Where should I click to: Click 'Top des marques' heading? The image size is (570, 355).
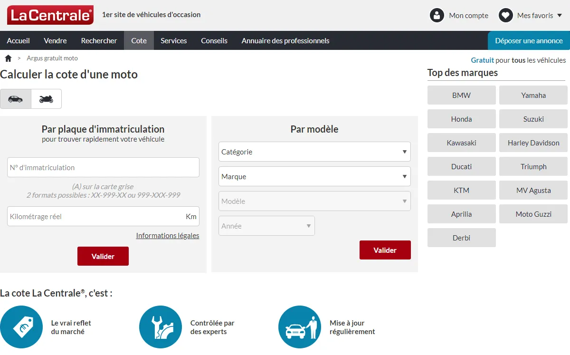(463, 73)
